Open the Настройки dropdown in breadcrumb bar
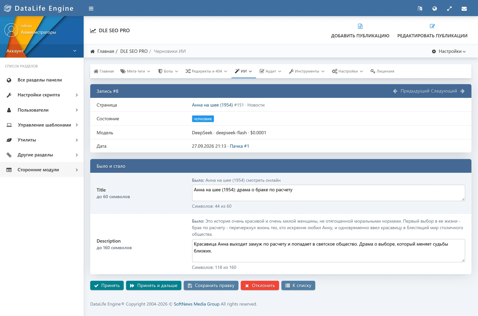This screenshot has width=478, height=316. point(449,51)
